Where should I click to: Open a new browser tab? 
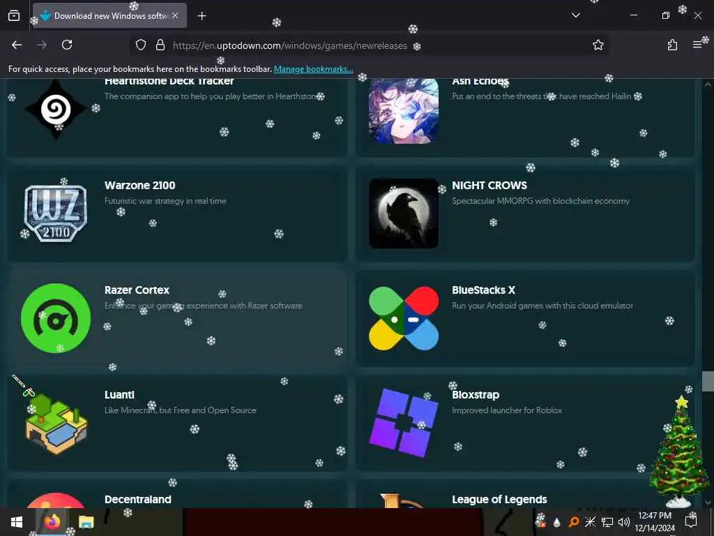click(202, 16)
